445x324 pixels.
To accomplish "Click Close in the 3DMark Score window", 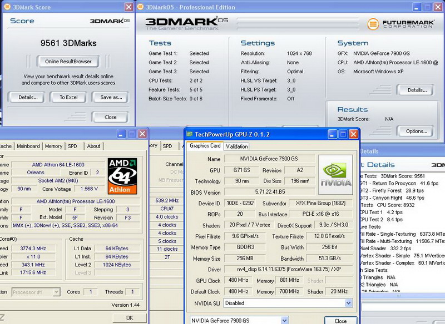I will pos(110,117).
